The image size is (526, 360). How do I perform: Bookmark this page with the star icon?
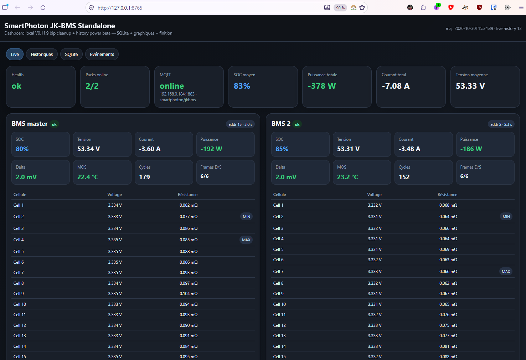coord(362,7)
